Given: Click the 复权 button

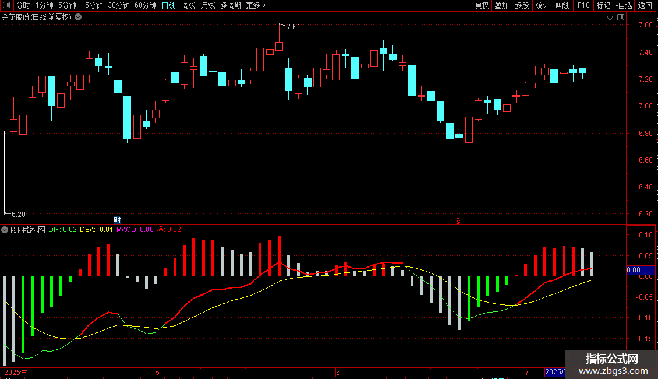Looking at the screenshot, I should (482, 5).
